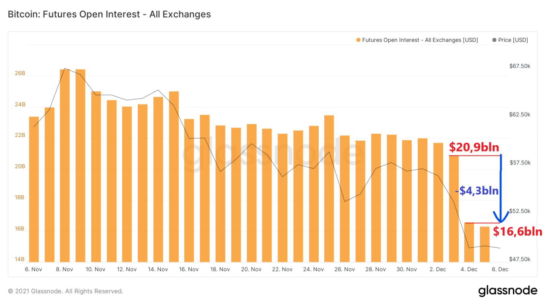Image resolution: width=546 pixels, height=303 pixels.
Task: Click the $67.50k price axis label
Action: (520, 66)
